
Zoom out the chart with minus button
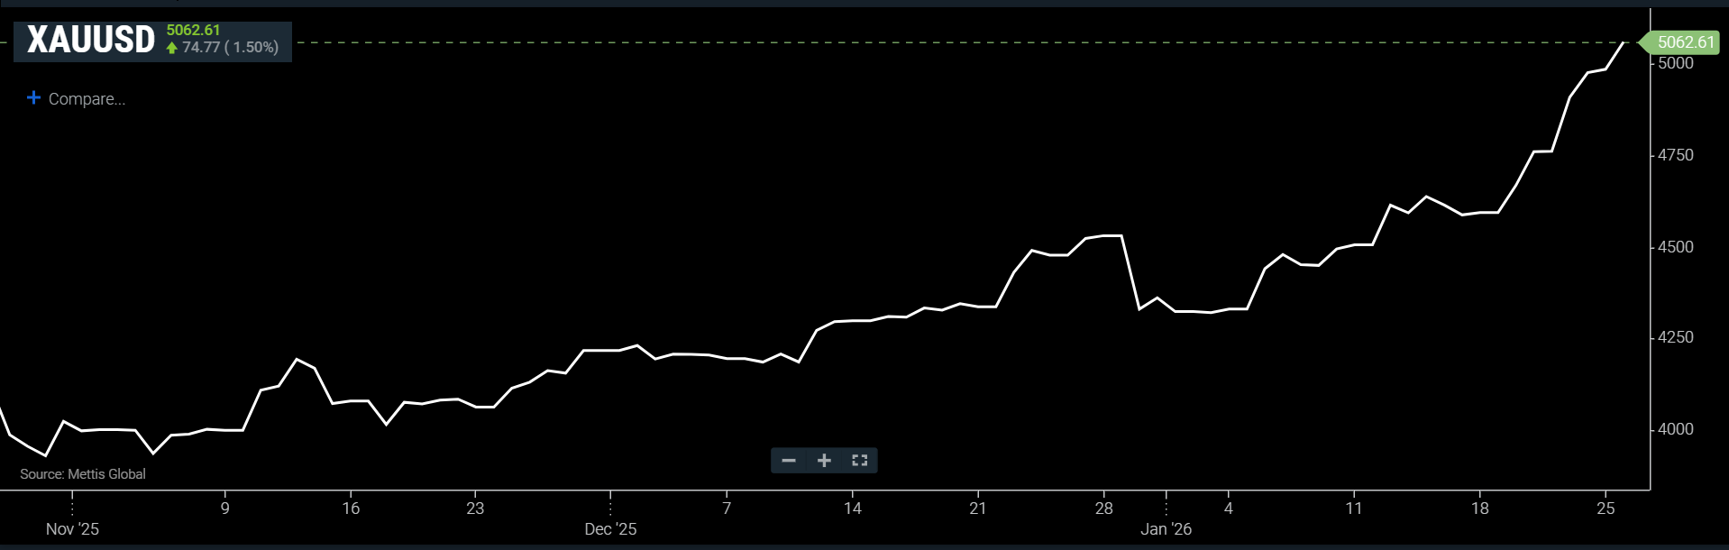[x=789, y=461]
